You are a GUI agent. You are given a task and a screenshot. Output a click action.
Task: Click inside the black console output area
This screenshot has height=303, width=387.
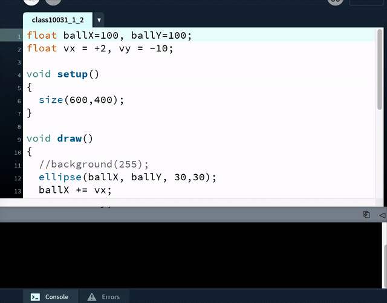191,255
